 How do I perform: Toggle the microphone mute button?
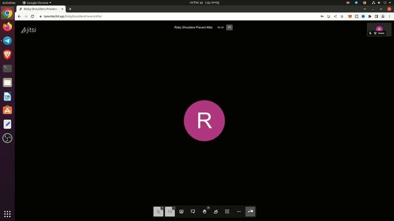[x=158, y=212]
